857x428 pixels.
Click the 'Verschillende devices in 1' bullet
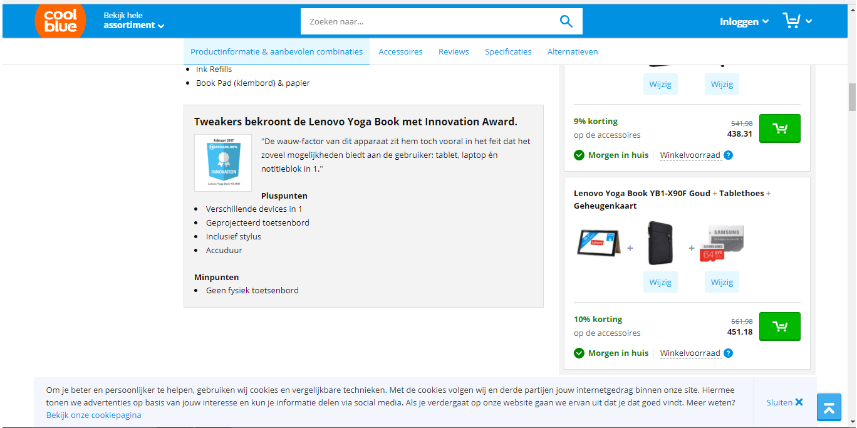(254, 209)
